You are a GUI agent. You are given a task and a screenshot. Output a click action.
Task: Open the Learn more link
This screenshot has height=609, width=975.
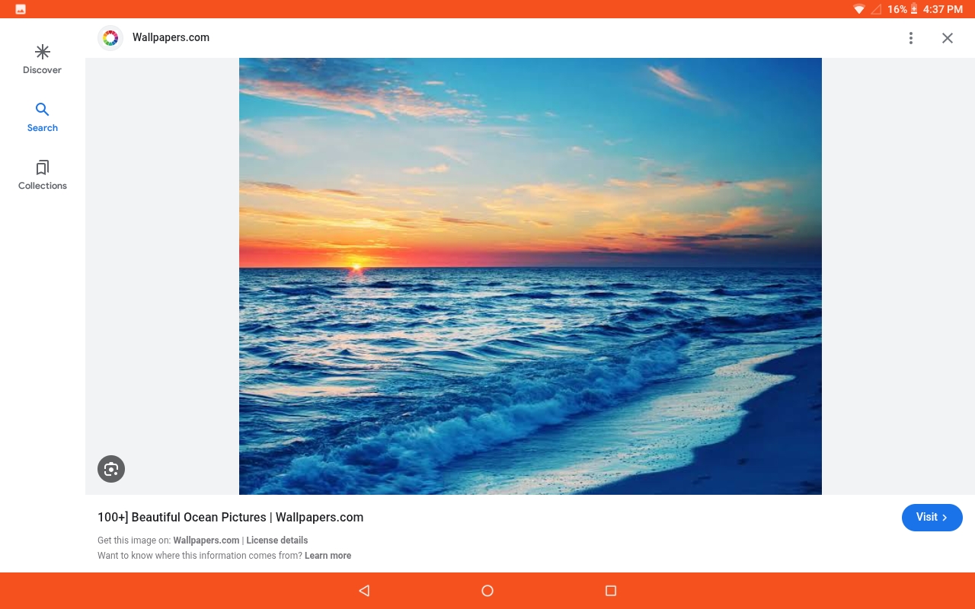[328, 556]
